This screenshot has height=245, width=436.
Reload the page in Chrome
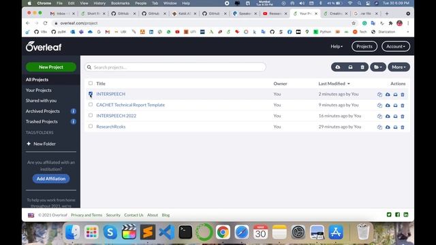click(46, 23)
